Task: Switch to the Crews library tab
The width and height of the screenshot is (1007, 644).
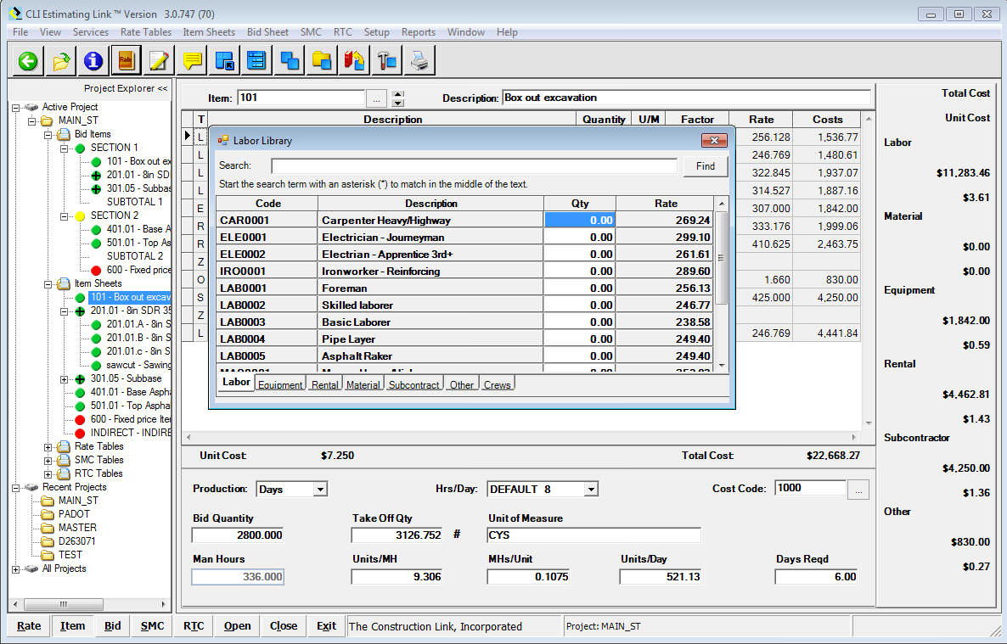Action: pos(497,385)
